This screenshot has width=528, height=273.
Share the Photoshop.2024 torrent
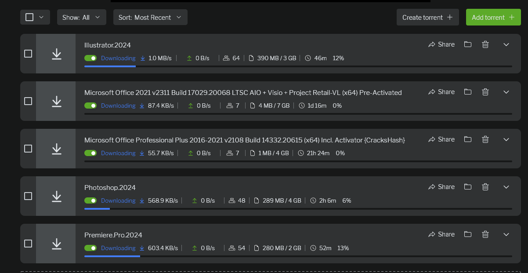click(441, 187)
